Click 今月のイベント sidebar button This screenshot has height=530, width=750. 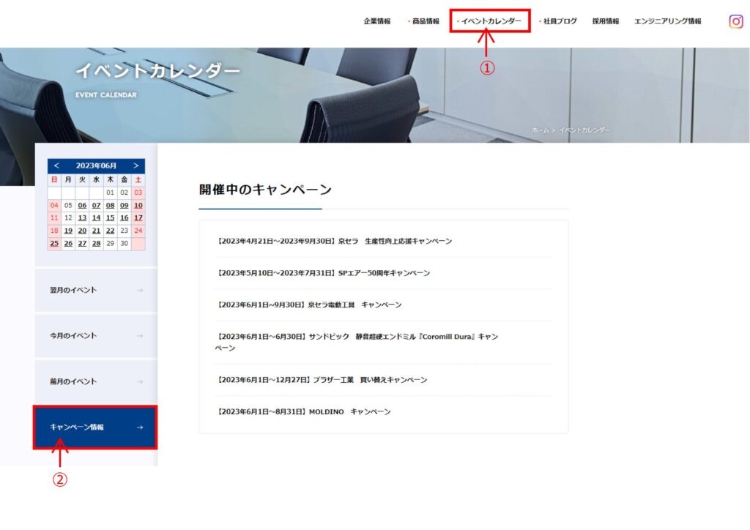96,336
